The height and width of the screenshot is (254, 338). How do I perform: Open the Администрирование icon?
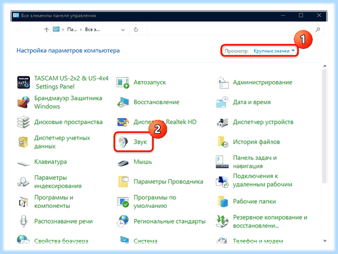click(x=223, y=83)
